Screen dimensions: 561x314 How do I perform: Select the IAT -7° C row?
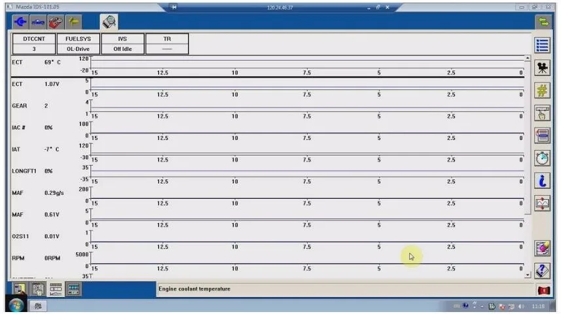[x=268, y=153]
